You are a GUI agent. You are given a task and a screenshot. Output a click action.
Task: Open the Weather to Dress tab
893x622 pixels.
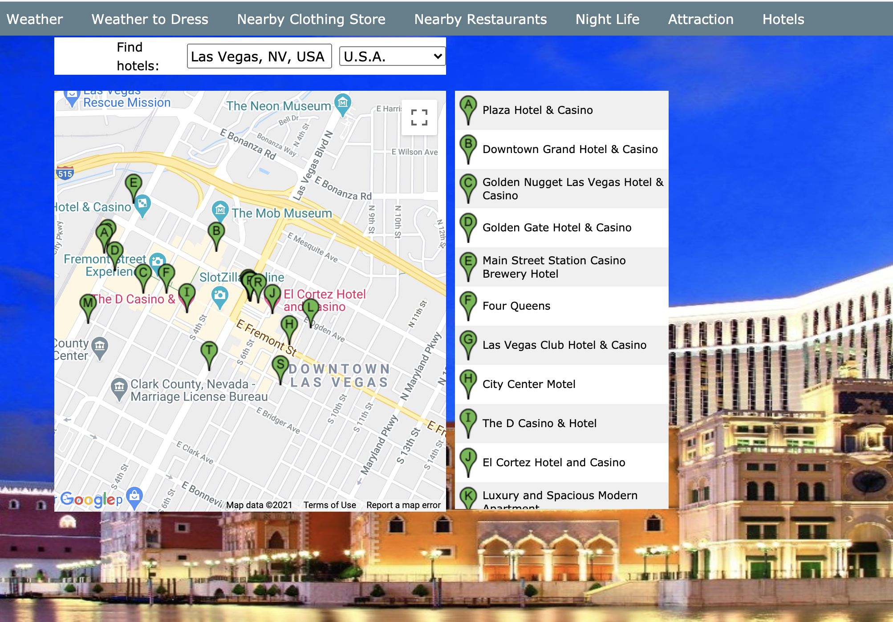pos(150,19)
